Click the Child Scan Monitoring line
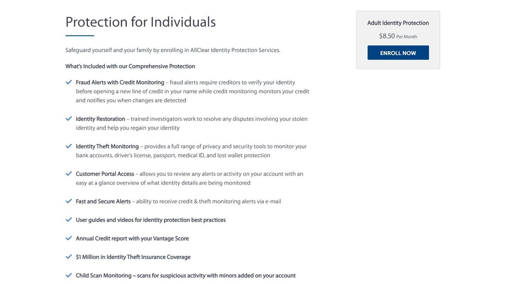 (186, 276)
